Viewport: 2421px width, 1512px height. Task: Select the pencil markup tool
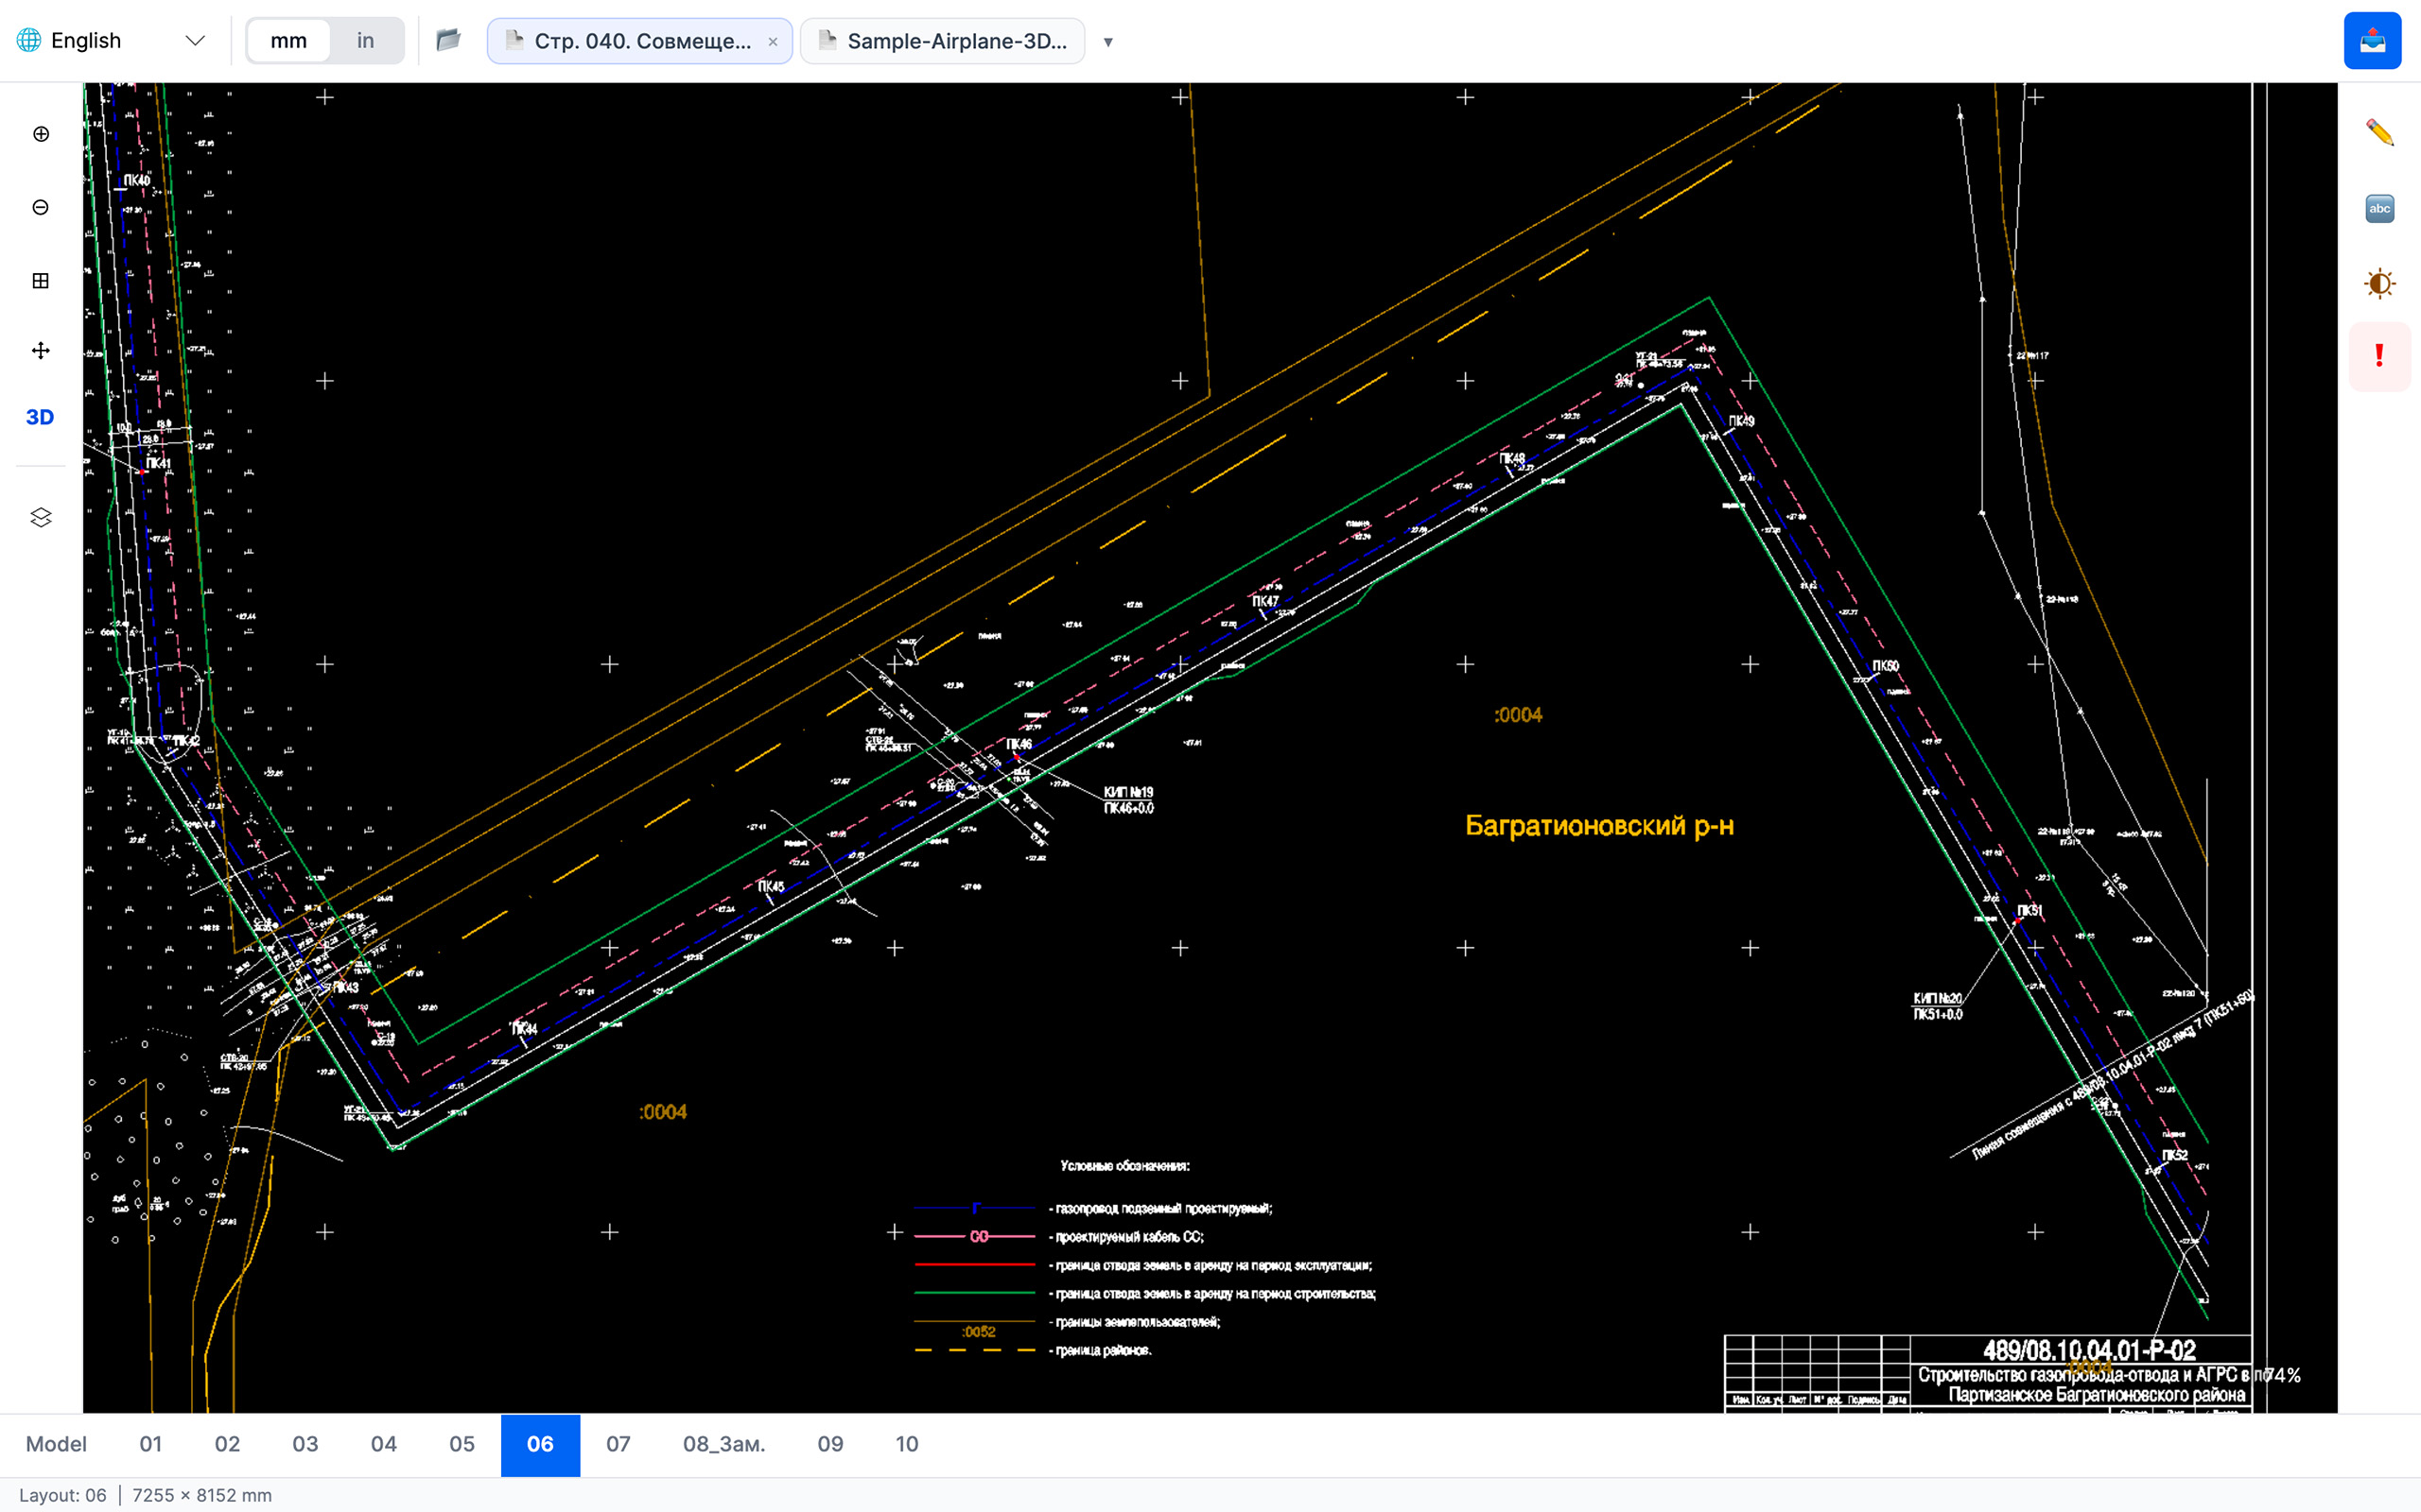[x=2379, y=132]
